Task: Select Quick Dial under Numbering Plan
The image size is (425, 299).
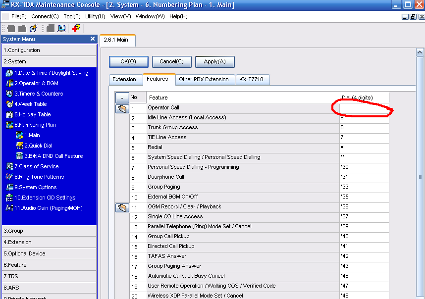Action: pyautogui.click(x=38, y=146)
